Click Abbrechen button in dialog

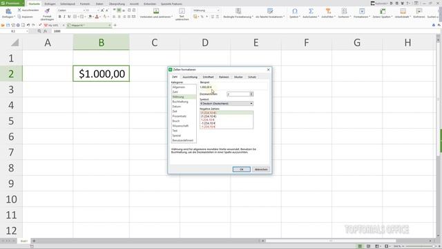click(261, 169)
